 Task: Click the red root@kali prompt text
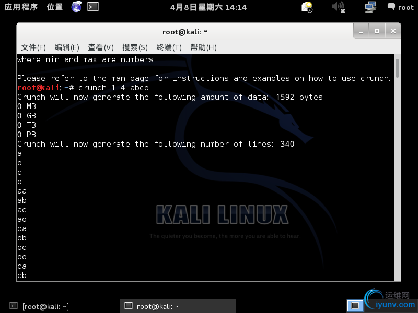click(38, 88)
